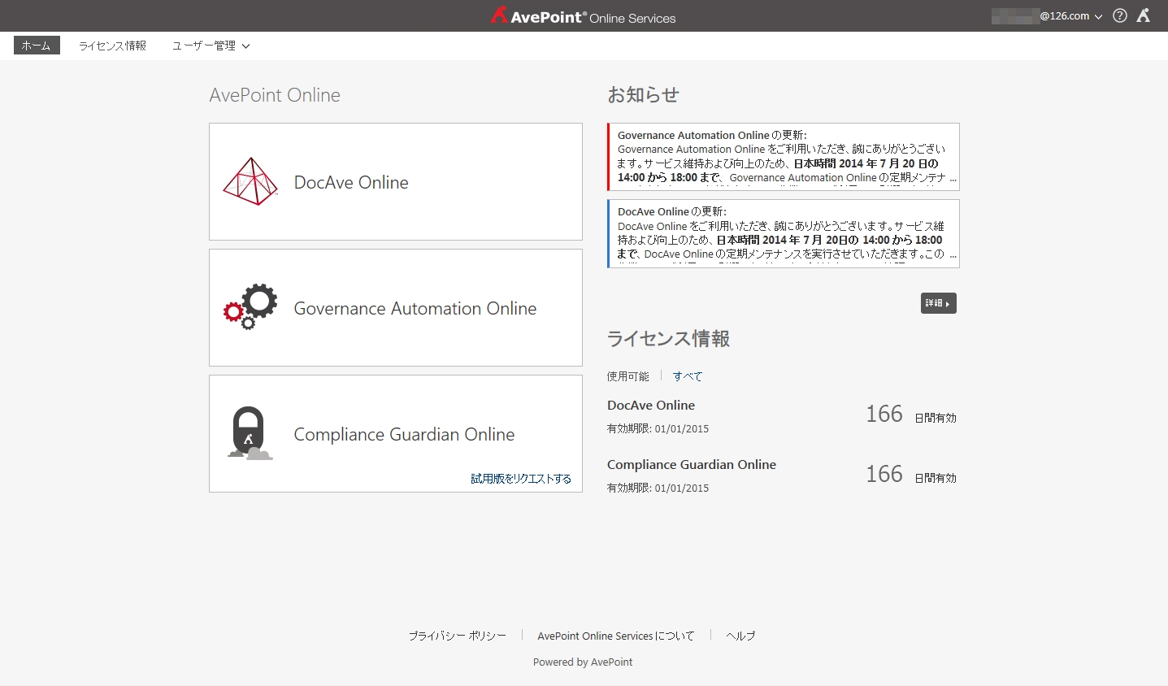This screenshot has height=686, width=1168.
Task: Click 166 days value for Compliance Guardian
Action: click(x=884, y=474)
